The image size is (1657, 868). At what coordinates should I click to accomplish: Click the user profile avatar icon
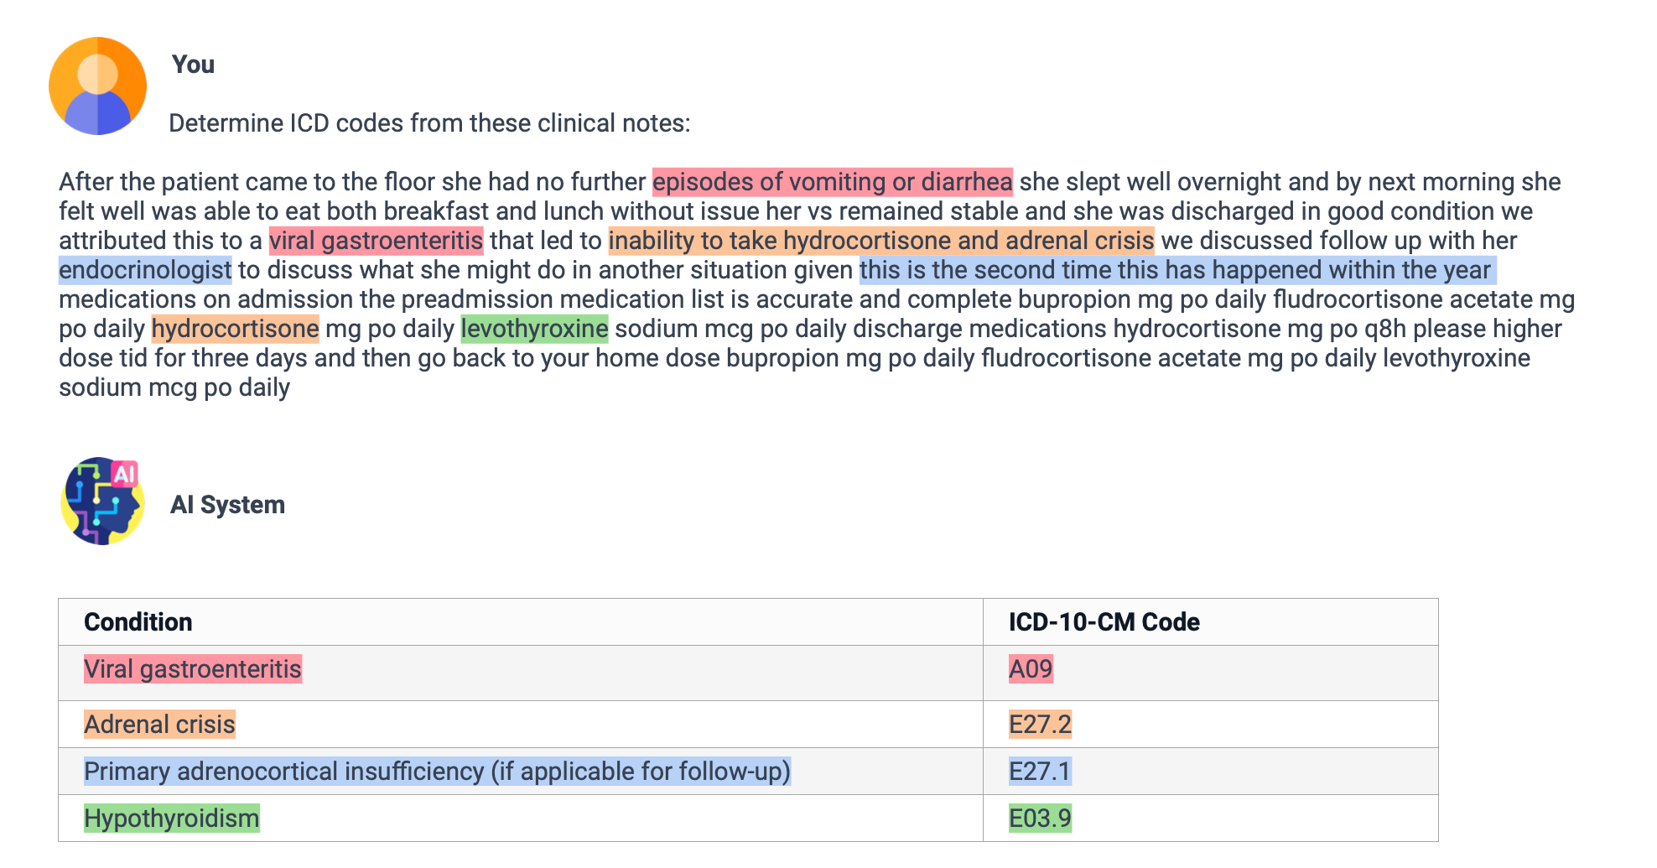point(97,86)
